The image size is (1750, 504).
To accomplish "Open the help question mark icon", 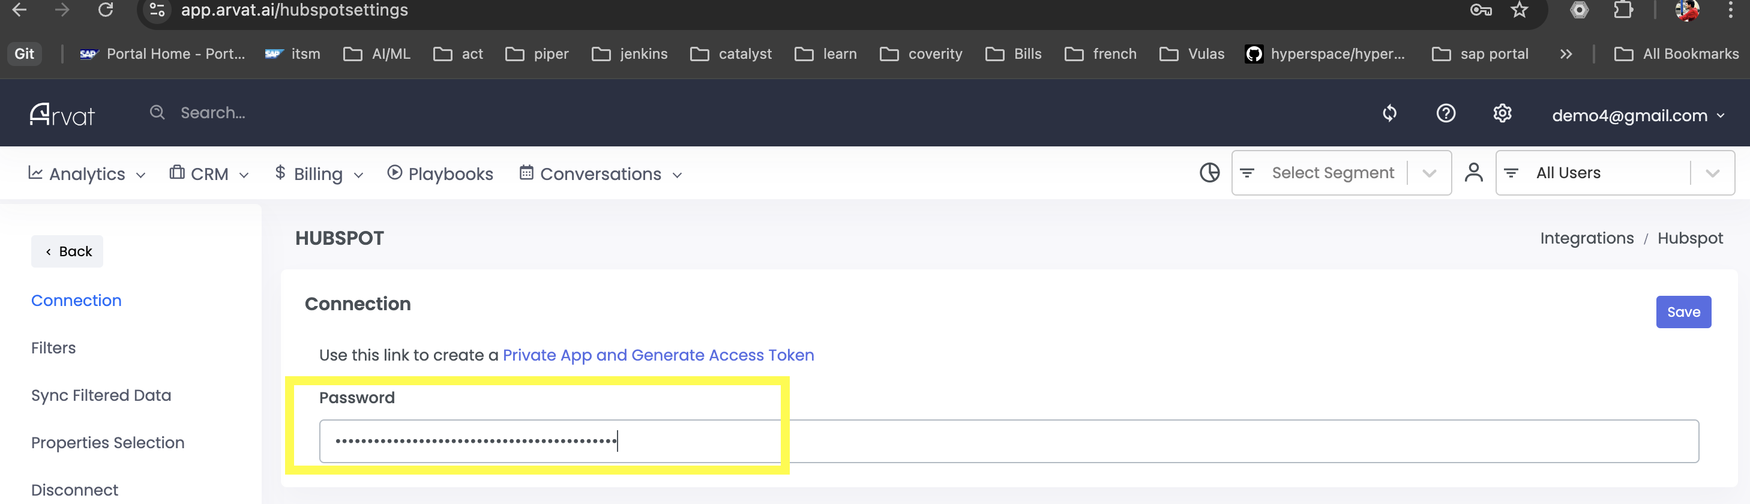I will pyautogui.click(x=1446, y=113).
